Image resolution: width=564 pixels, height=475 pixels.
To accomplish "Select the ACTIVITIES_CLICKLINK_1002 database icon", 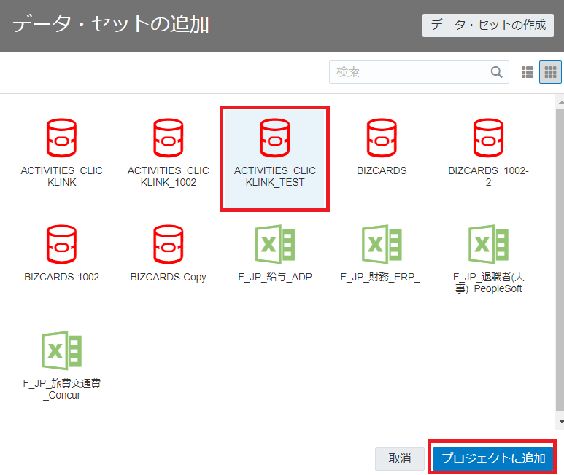I will (x=169, y=138).
